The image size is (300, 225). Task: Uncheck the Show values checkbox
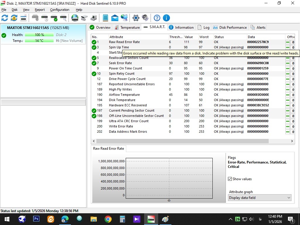[x=230, y=179]
